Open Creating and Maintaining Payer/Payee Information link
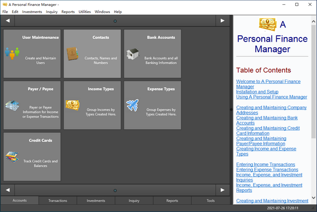Image resolution: width=317 pixels, height=212 pixels. 261,141
